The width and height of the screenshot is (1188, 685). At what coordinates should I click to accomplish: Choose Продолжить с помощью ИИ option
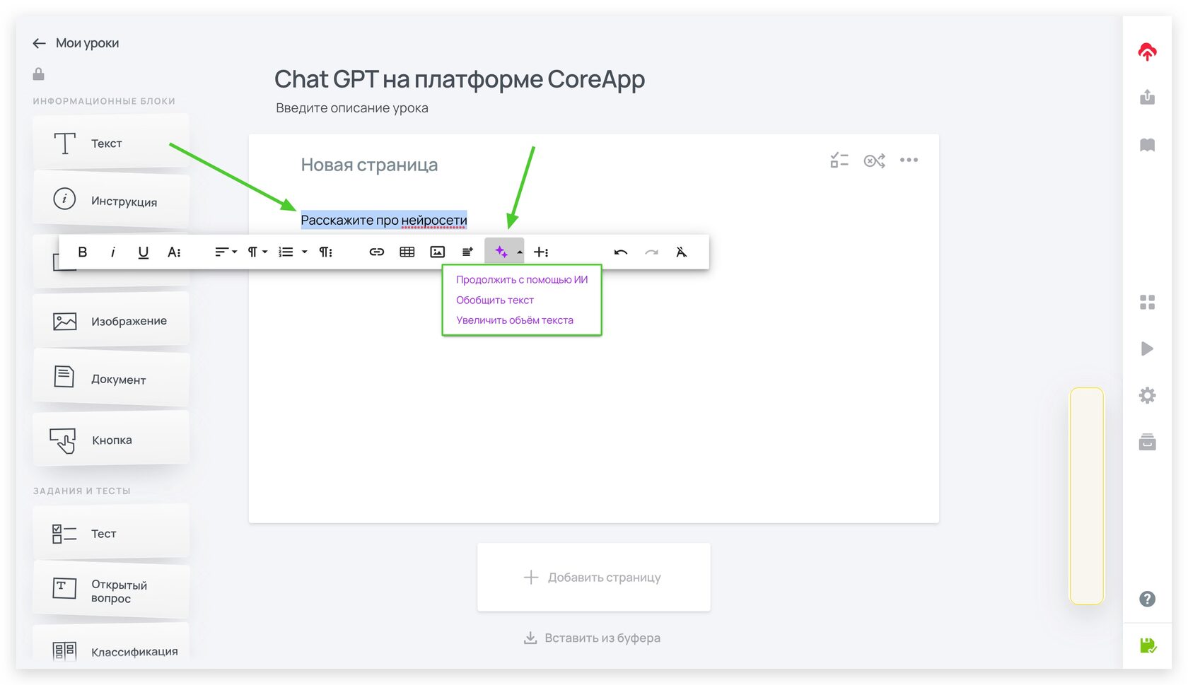pyautogui.click(x=521, y=279)
